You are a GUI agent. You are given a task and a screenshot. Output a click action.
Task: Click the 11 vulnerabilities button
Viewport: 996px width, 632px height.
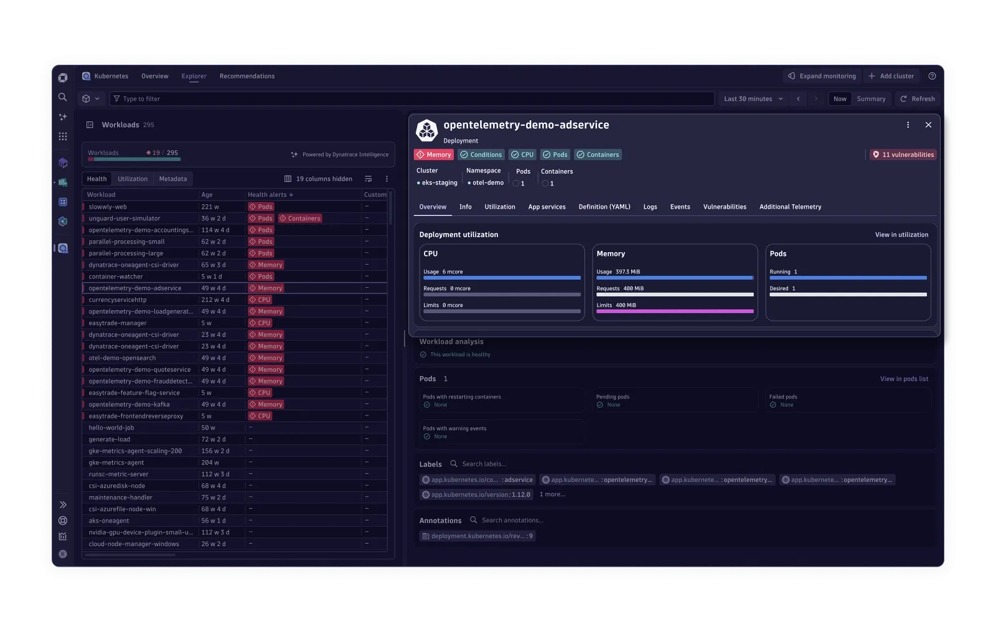[903, 154]
